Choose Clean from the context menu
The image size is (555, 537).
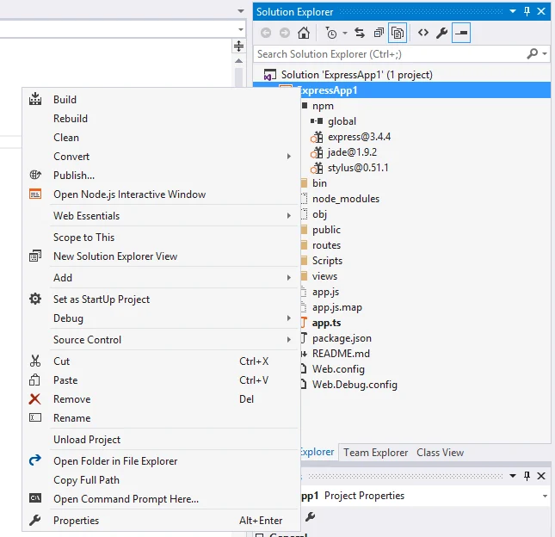point(161,138)
